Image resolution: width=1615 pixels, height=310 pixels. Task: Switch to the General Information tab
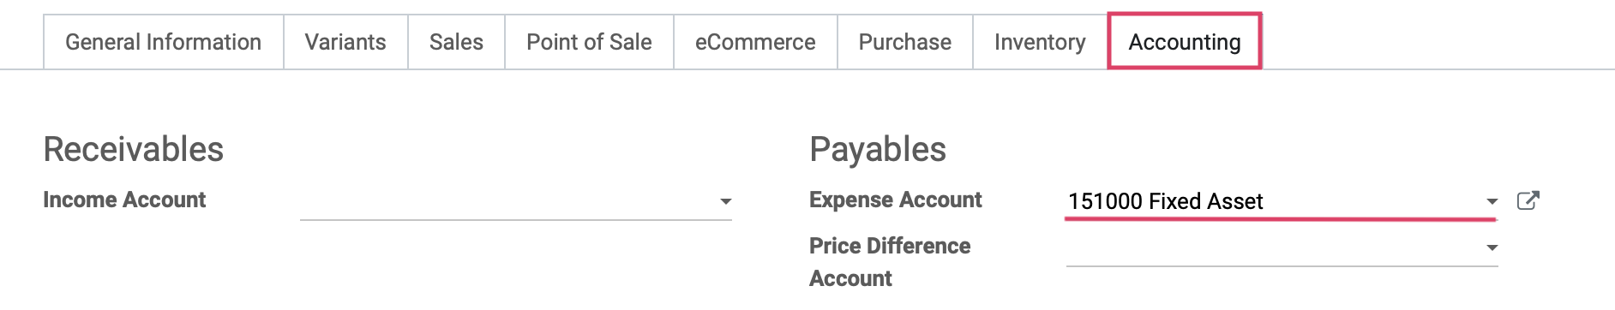pyautogui.click(x=164, y=42)
